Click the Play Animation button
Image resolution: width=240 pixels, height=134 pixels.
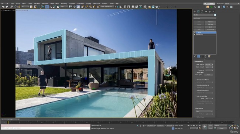[x=194, y=126]
